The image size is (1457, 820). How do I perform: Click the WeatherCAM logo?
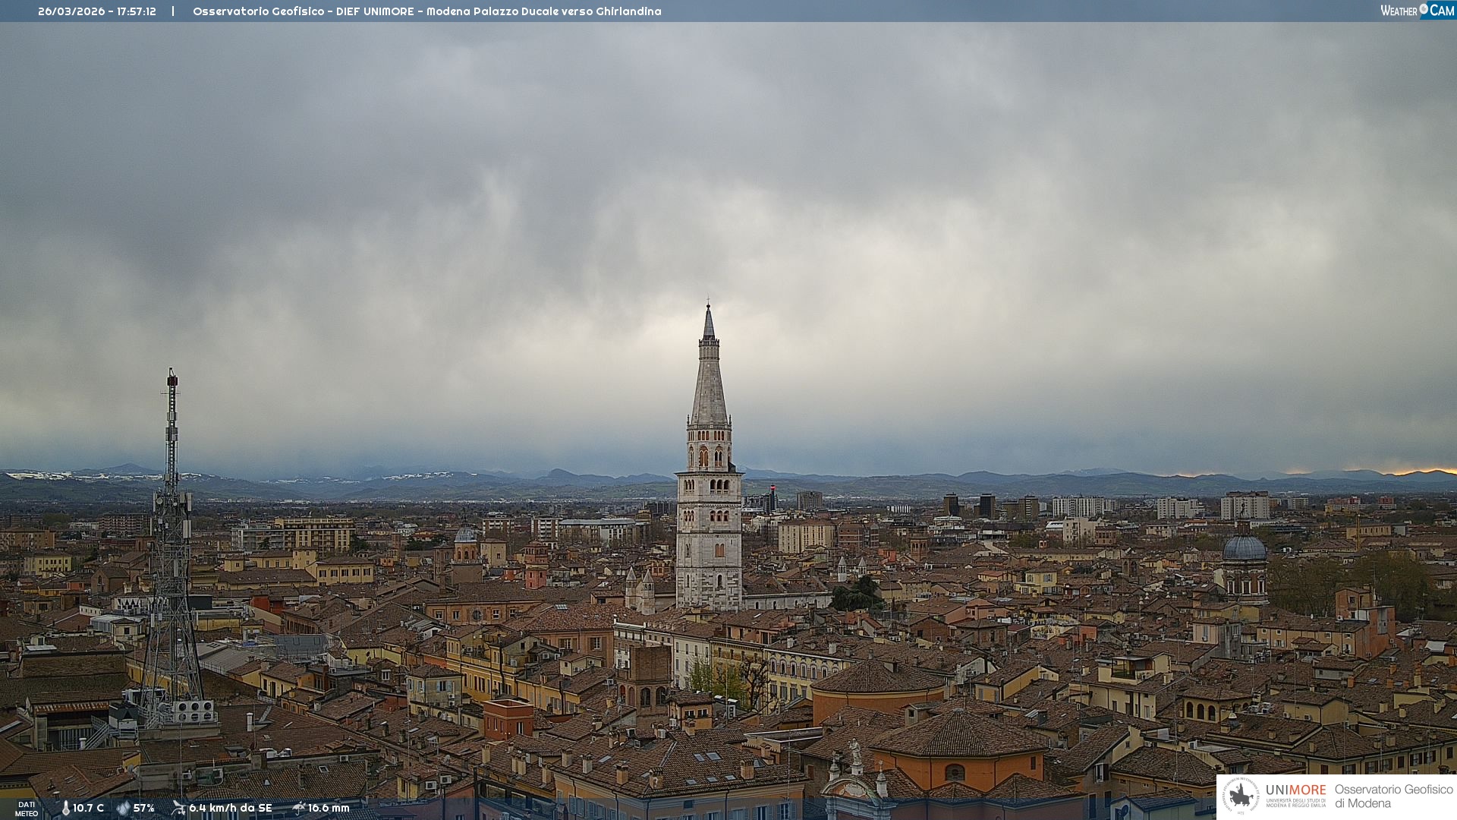point(1417,11)
